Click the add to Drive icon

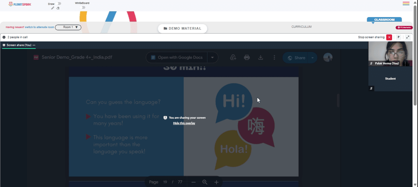(233, 58)
